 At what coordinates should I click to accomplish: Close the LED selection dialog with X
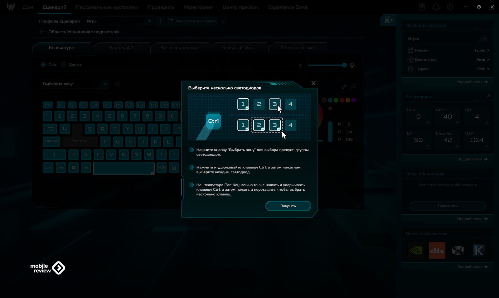click(x=313, y=83)
